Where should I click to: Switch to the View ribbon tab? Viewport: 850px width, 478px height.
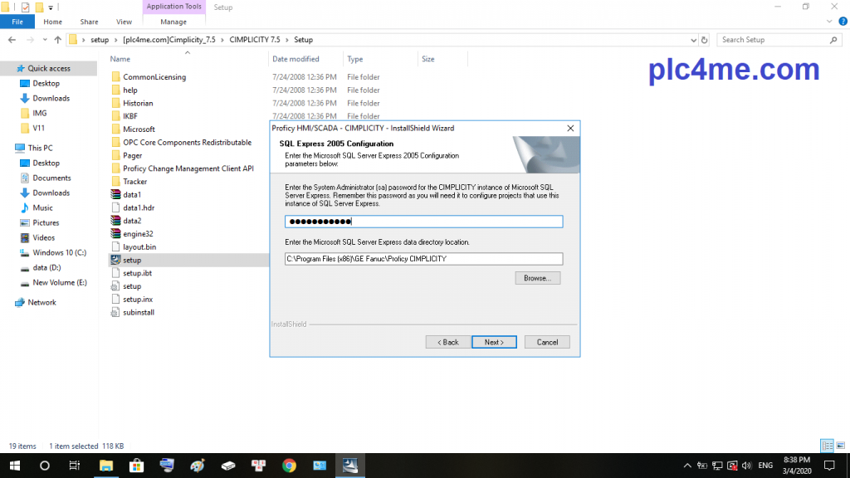coord(124,22)
